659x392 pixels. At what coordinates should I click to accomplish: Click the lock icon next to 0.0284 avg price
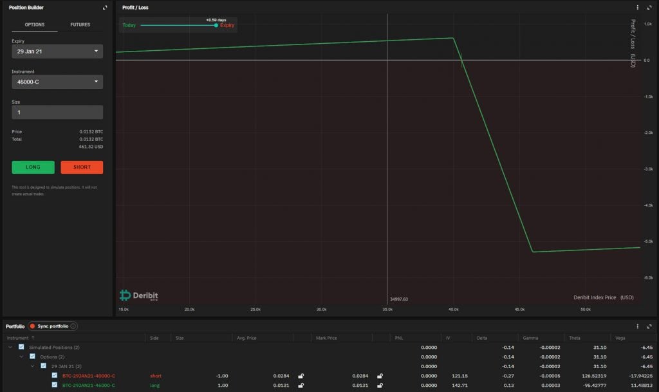[300, 376]
